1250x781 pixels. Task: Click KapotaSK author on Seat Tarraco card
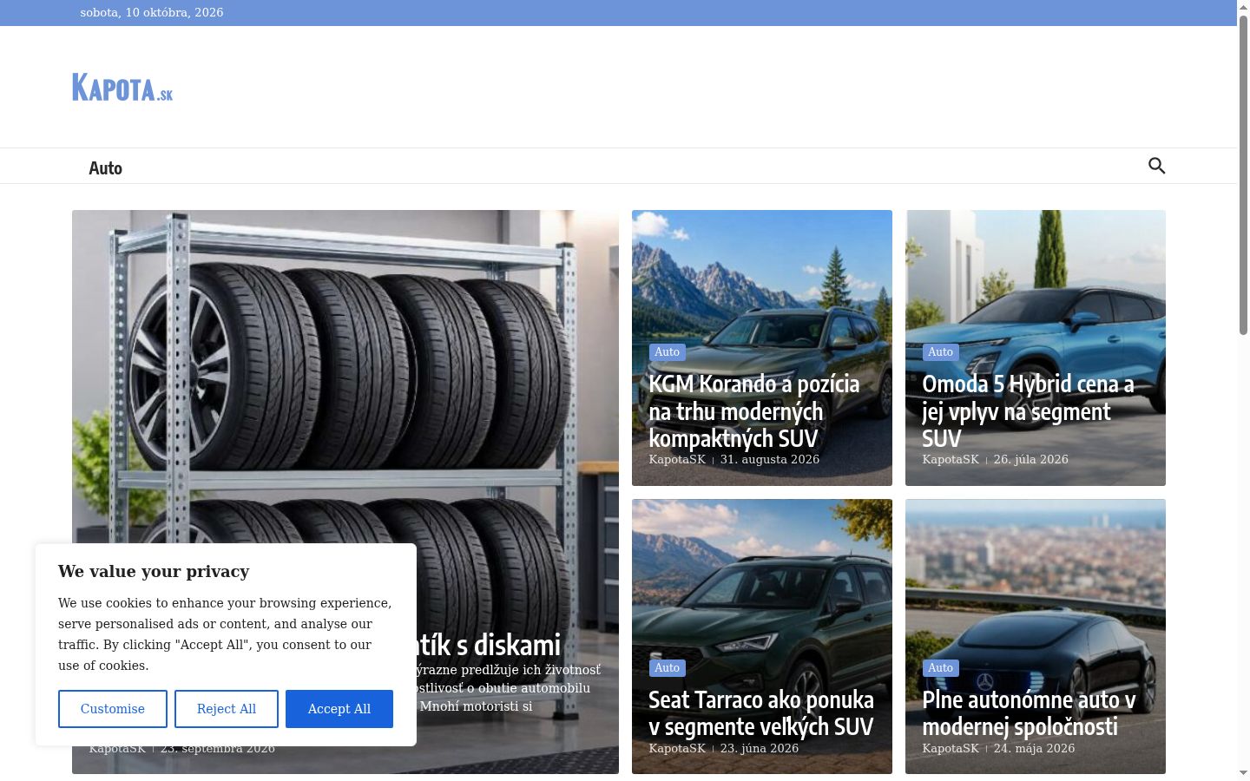pyautogui.click(x=677, y=749)
